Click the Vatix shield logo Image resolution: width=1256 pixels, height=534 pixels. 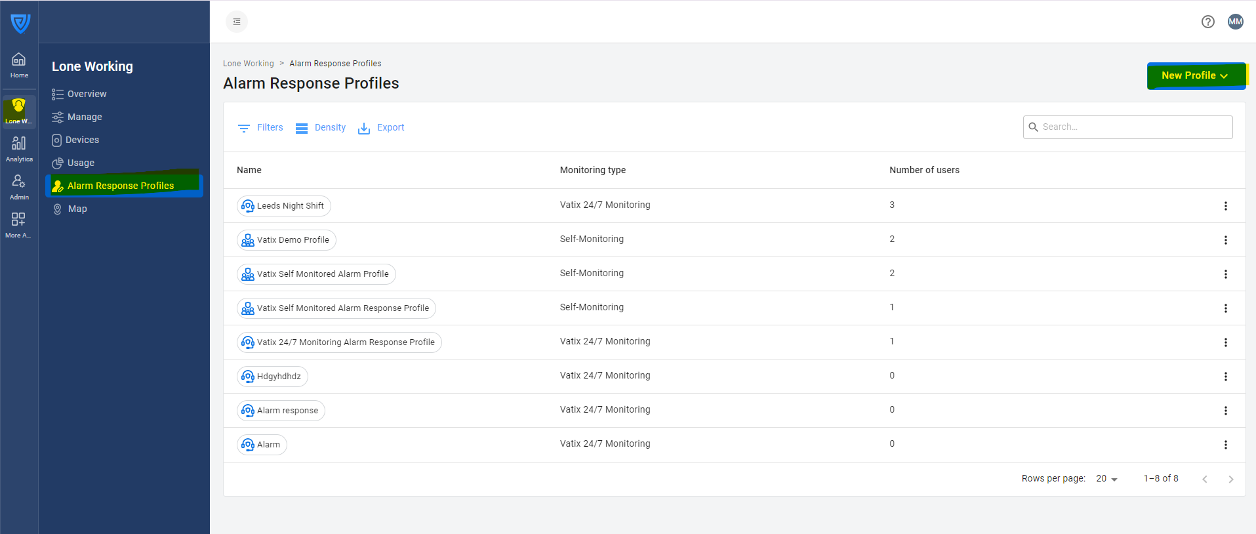click(20, 24)
